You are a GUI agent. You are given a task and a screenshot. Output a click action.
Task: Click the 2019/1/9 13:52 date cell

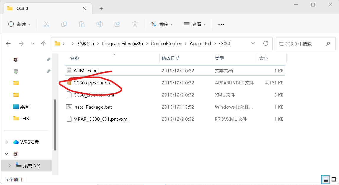178,107
